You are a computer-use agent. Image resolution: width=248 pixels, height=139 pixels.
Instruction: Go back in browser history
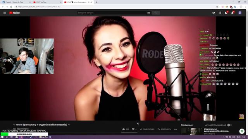click(3, 7)
